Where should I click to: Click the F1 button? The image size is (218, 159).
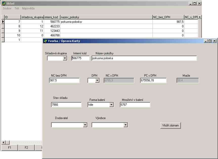click(x=9, y=148)
